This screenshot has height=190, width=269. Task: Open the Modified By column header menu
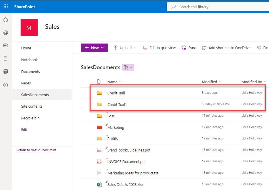click(254, 82)
